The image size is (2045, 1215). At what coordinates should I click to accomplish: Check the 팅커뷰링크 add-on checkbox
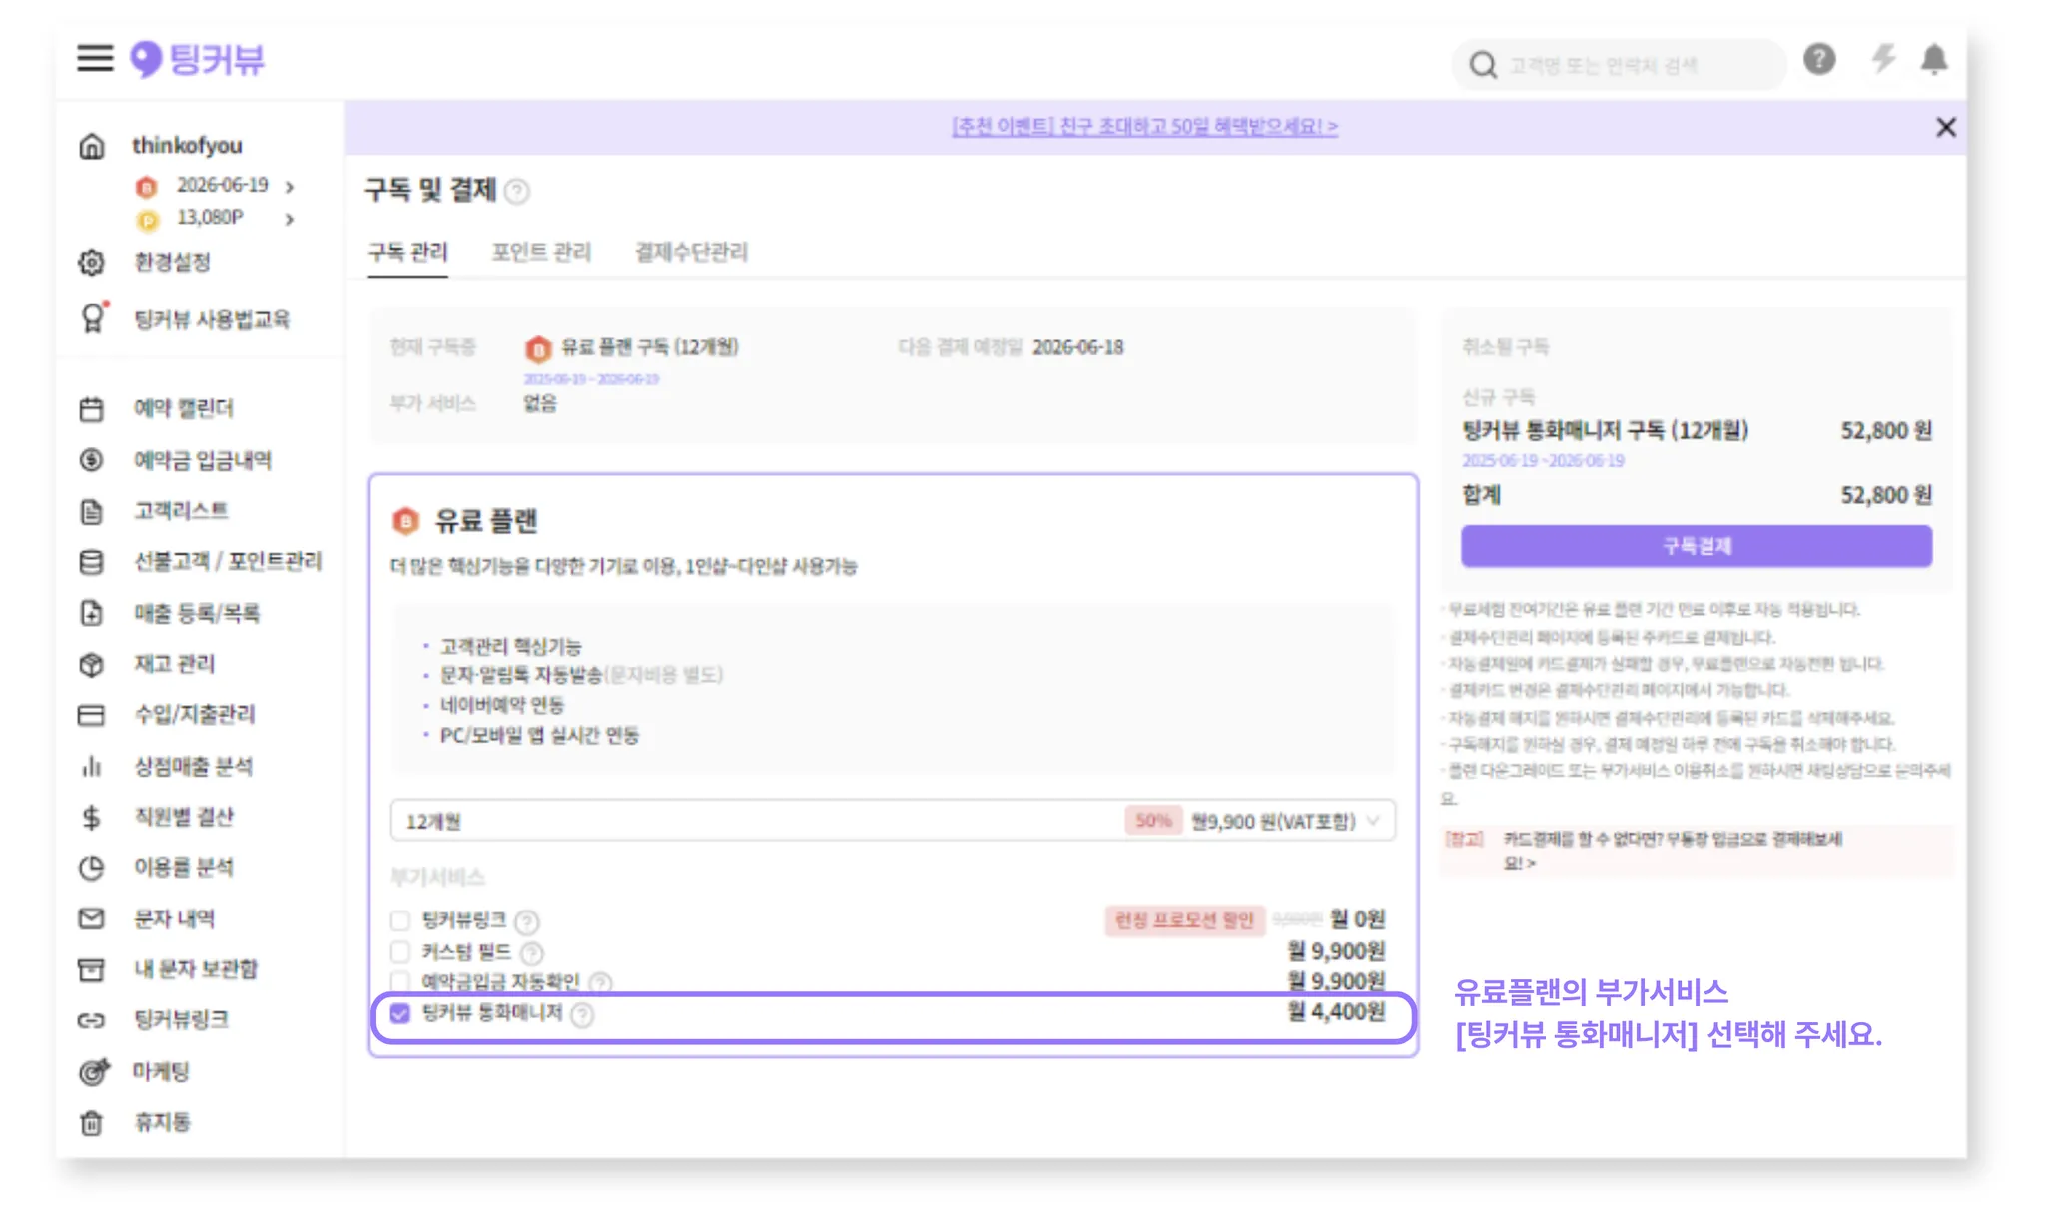(400, 920)
